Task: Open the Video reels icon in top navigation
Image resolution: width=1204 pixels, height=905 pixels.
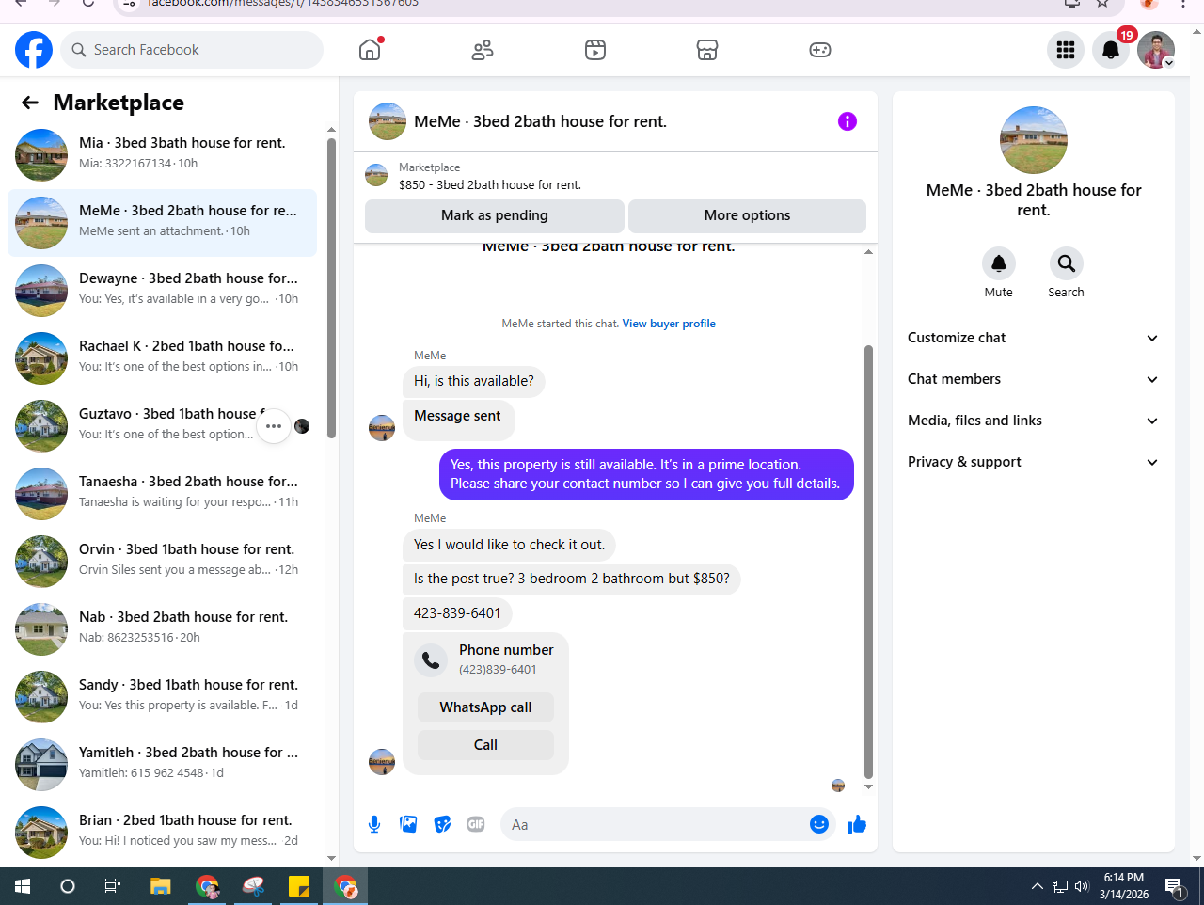Action: pyautogui.click(x=595, y=50)
